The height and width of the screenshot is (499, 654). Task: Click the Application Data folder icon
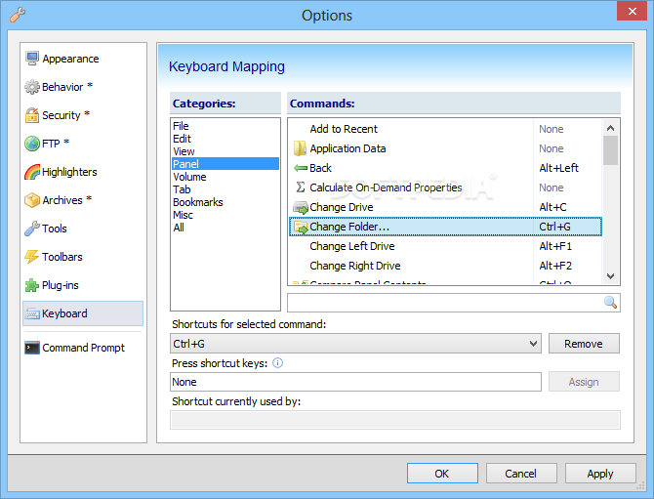click(300, 148)
